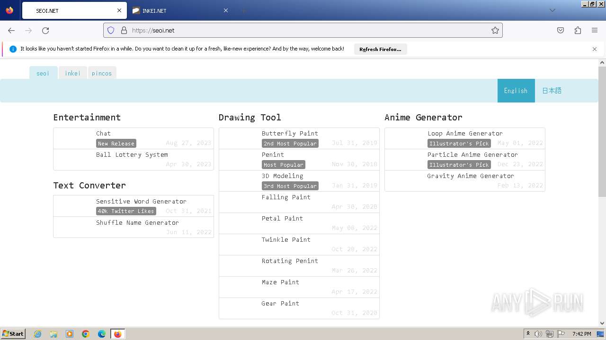The height and width of the screenshot is (340, 606).
Task: Open the Extensions puzzle icon
Action: tap(578, 30)
